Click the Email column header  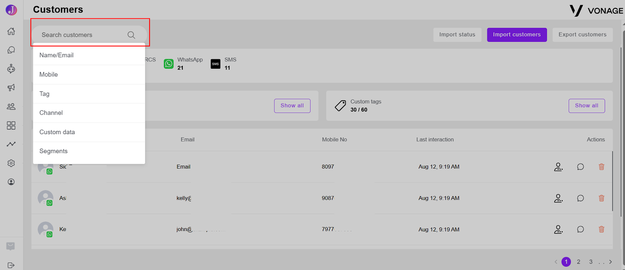[187, 140]
